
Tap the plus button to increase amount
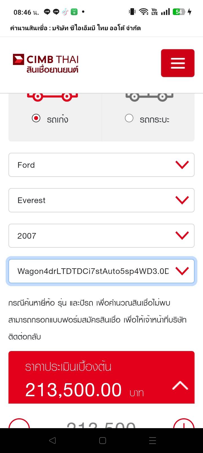[x=184, y=424]
